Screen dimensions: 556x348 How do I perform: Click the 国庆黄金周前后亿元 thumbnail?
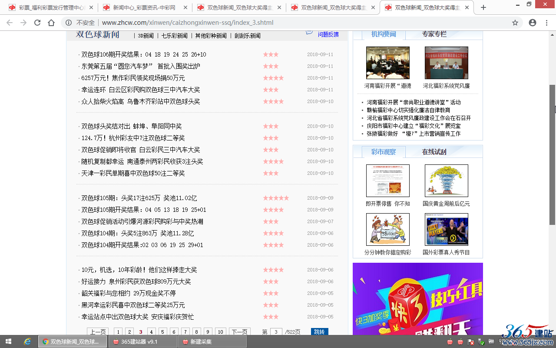coord(446,181)
